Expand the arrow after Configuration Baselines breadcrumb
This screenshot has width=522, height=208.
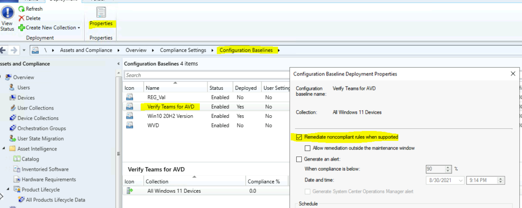[279, 50]
